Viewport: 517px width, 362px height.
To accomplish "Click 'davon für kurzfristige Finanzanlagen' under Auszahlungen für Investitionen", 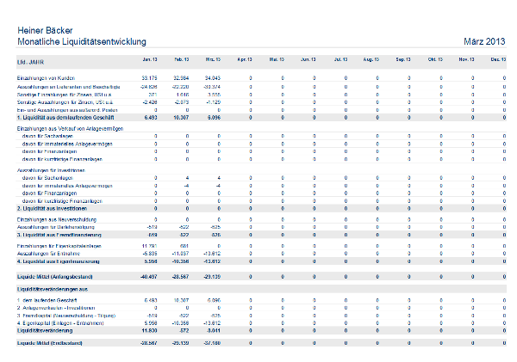I will point(62,200).
